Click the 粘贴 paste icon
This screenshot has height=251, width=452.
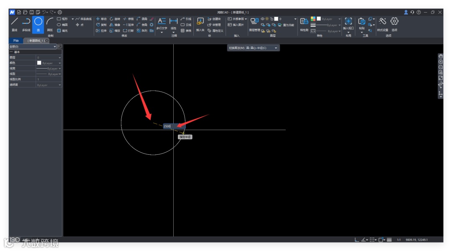(x=362, y=22)
